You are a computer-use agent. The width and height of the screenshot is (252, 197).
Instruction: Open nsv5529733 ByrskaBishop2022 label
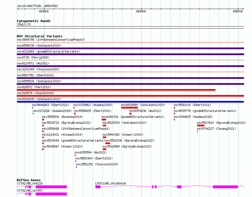(67, 123)
